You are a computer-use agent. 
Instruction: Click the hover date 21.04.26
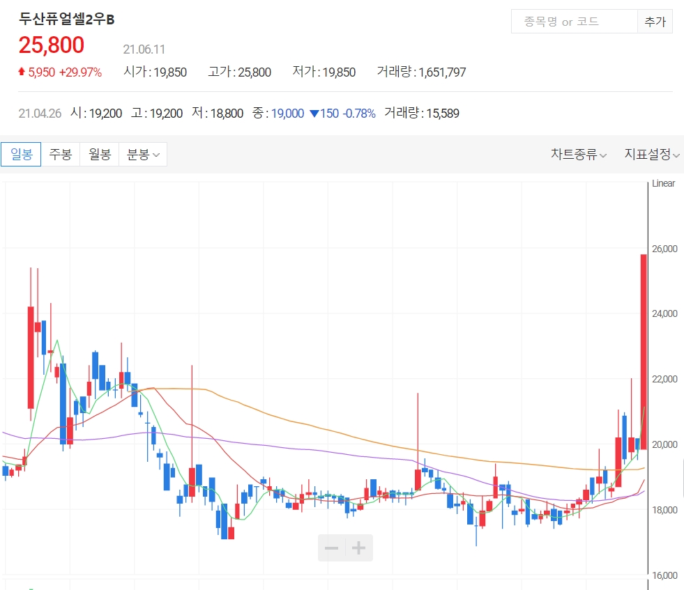pos(40,114)
